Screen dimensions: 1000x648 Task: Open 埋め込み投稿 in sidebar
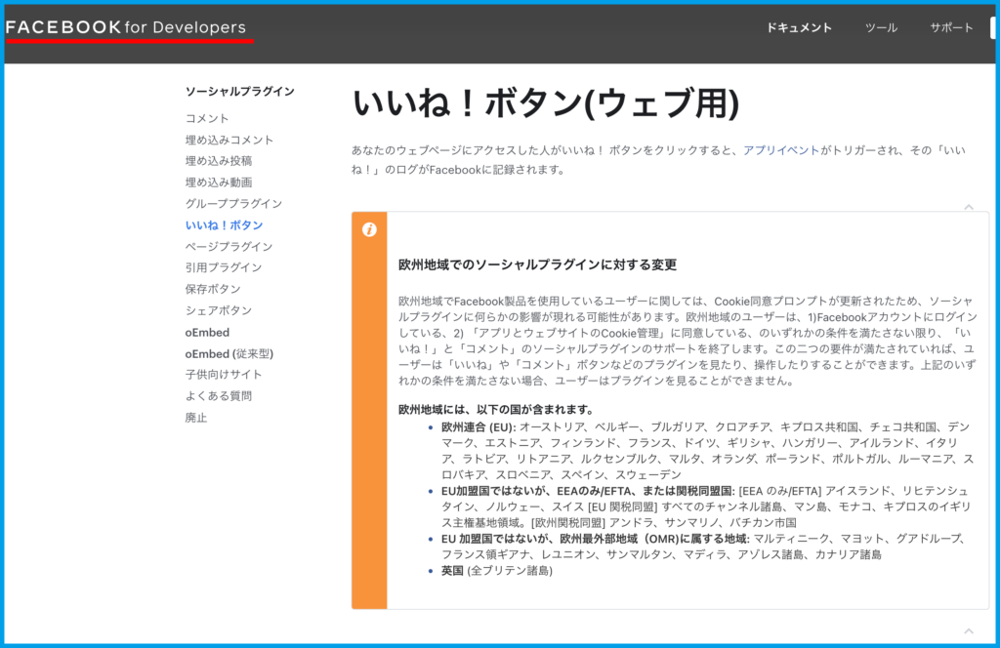219,161
